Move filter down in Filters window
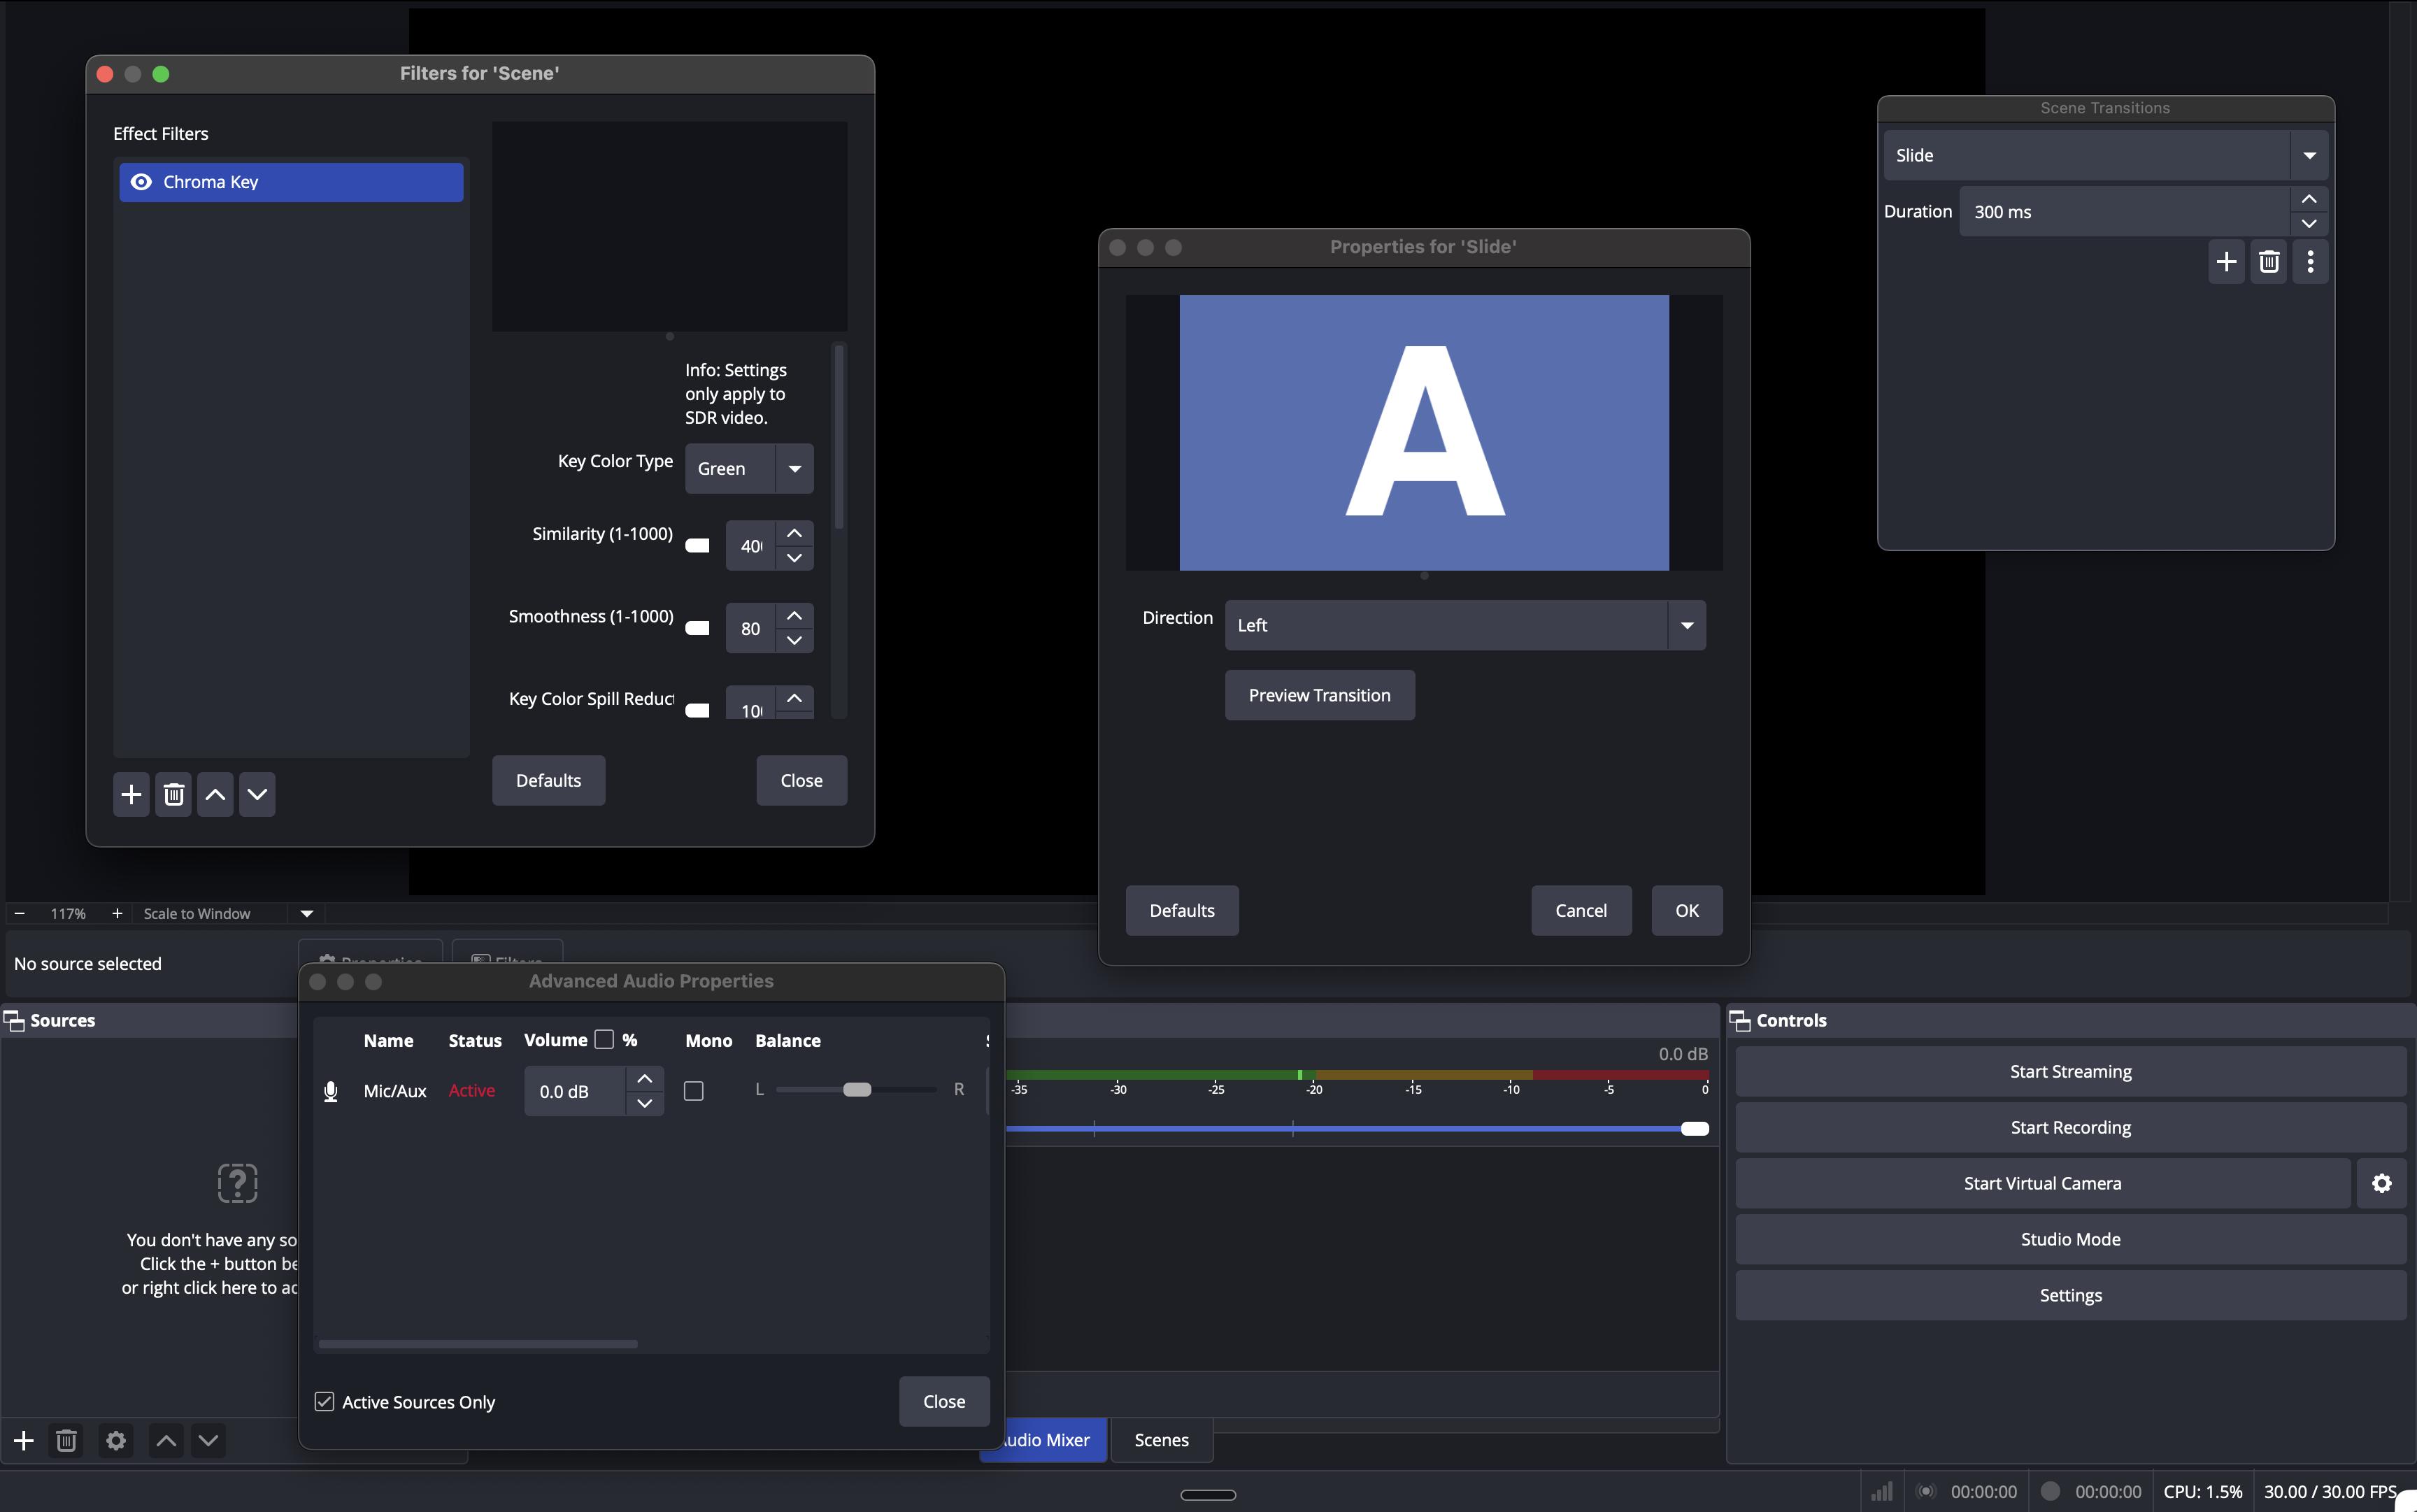Image resolution: width=2417 pixels, height=1512 pixels. click(257, 794)
